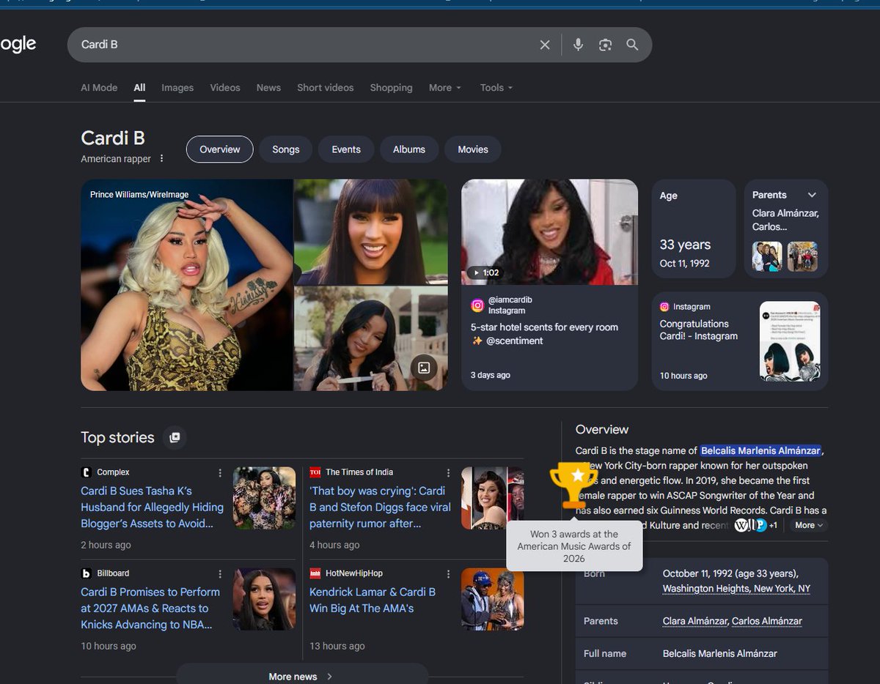This screenshot has width=880, height=684.
Task: Select the Events chip
Action: [x=346, y=149]
